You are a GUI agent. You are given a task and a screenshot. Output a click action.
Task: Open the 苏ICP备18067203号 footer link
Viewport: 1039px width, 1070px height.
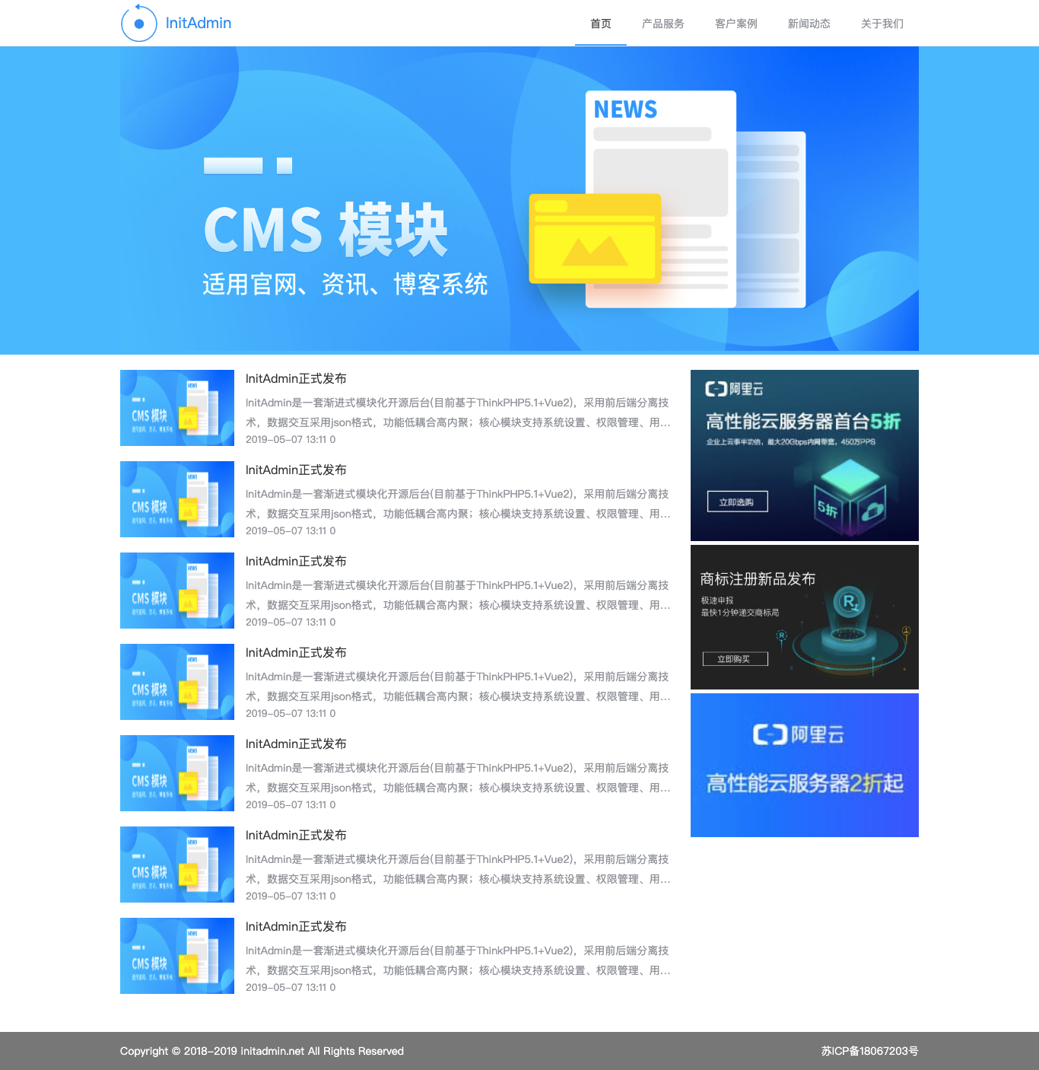869,1051
